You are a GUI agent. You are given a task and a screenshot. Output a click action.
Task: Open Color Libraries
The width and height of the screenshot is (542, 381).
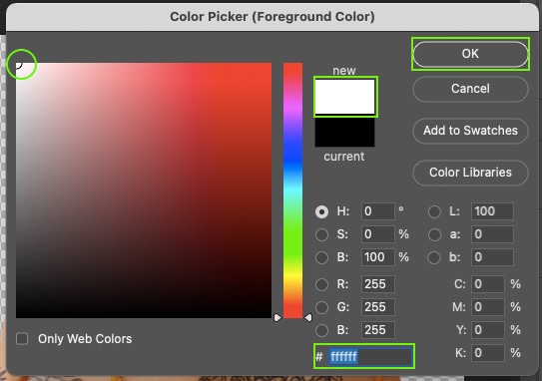(x=470, y=173)
